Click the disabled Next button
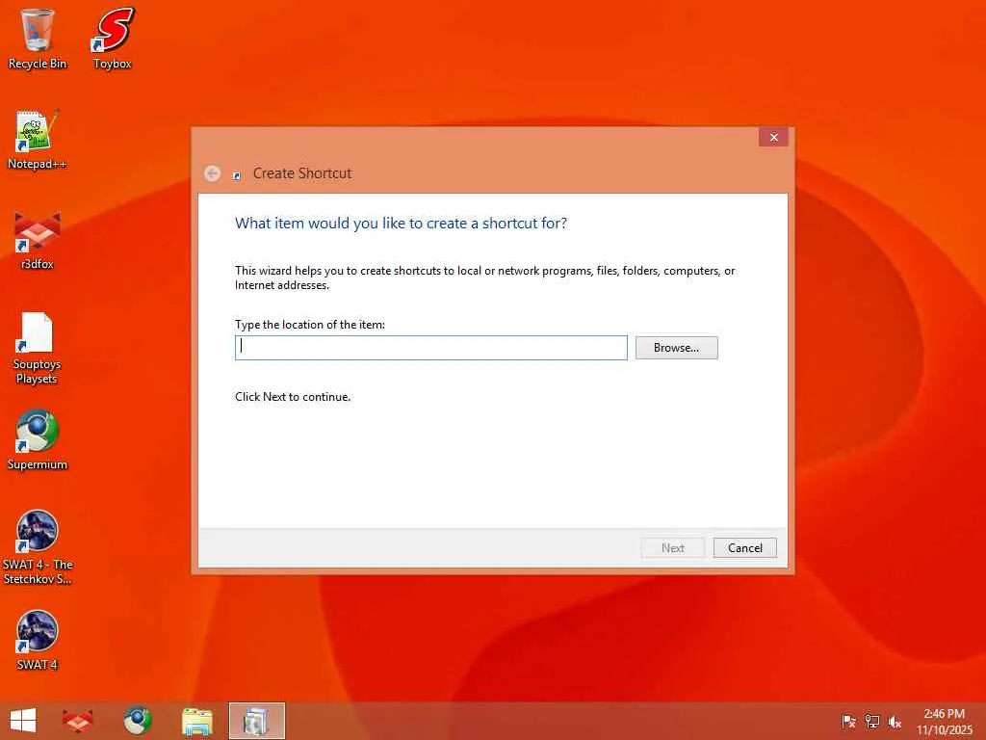986x740 pixels. click(673, 547)
